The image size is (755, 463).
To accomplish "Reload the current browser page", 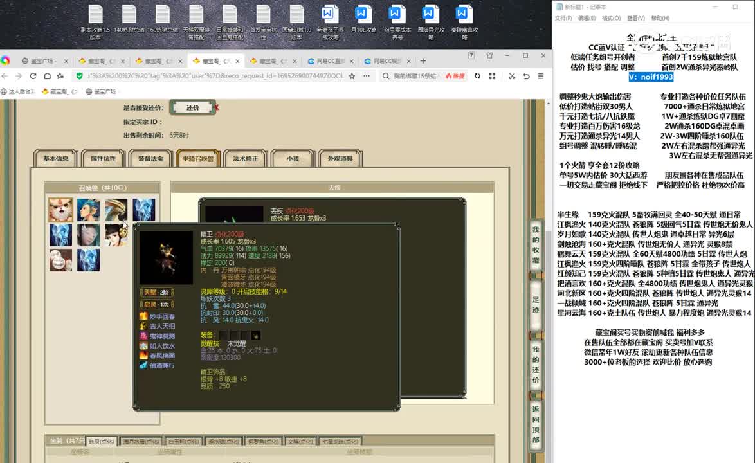I will (x=33, y=76).
